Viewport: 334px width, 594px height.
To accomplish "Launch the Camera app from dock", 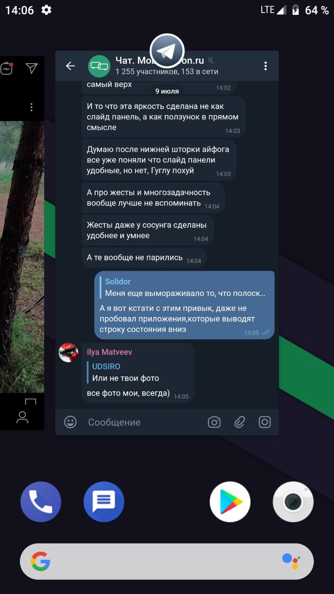I will pos(293,502).
